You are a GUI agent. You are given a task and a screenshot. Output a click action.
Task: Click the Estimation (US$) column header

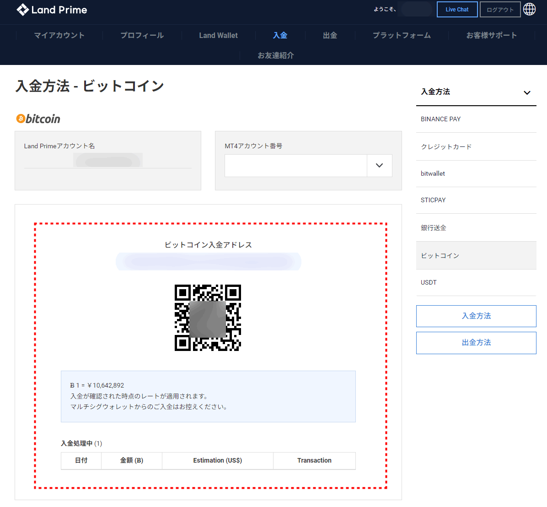(217, 461)
